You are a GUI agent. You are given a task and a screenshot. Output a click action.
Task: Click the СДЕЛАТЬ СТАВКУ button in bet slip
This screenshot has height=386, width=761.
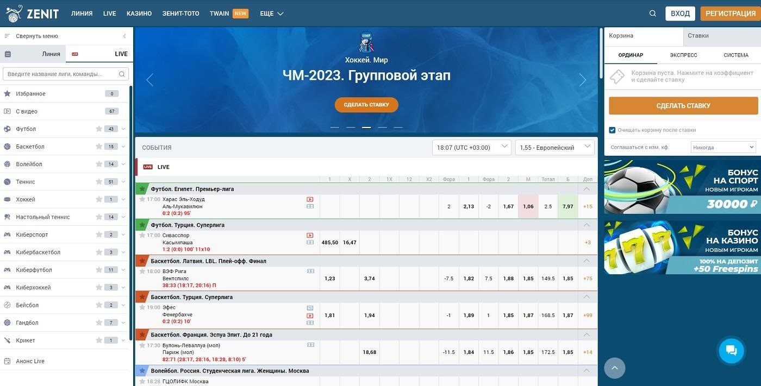[683, 106]
